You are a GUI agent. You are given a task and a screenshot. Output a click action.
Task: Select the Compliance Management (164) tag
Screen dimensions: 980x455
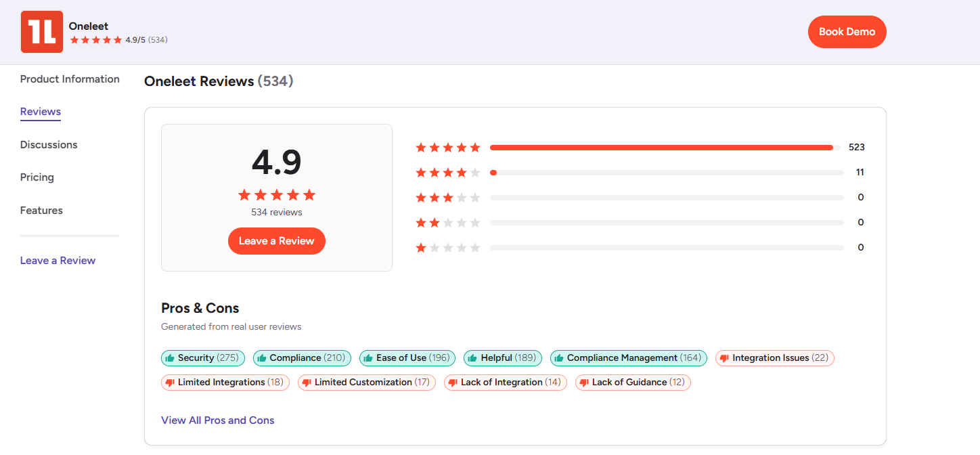tap(629, 358)
